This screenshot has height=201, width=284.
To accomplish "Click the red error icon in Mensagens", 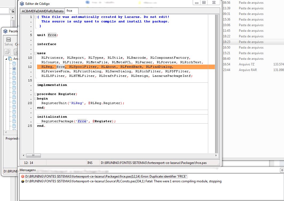I will click(x=23, y=176).
